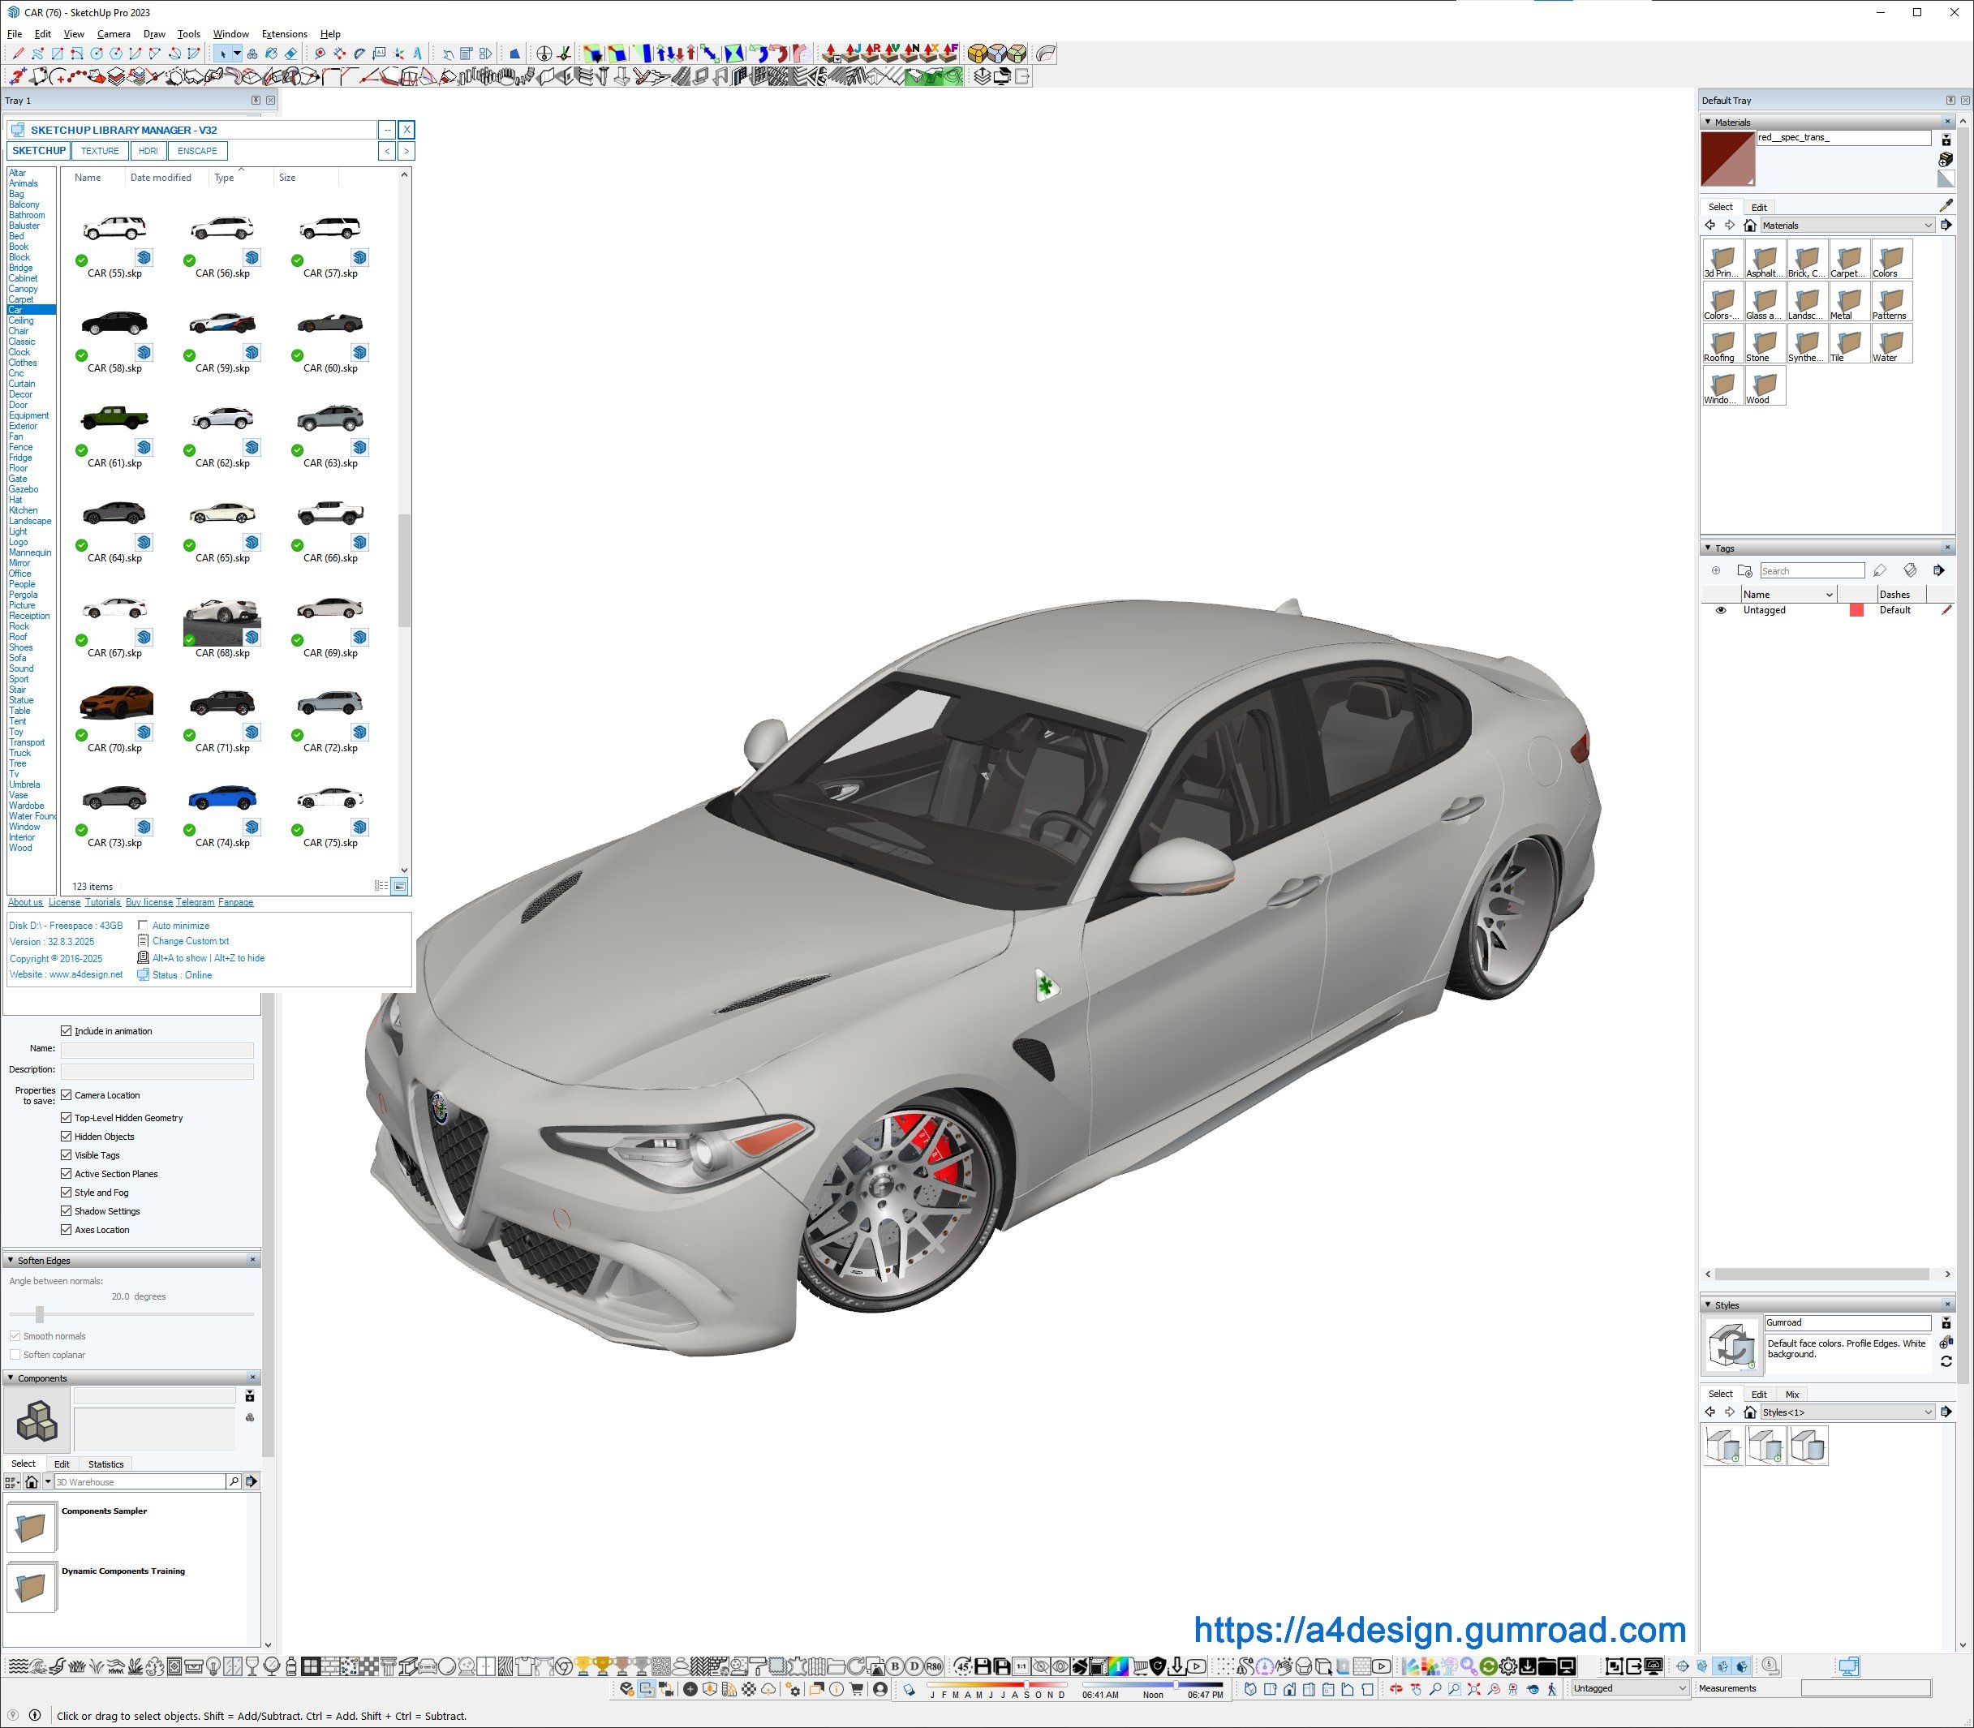The width and height of the screenshot is (1974, 1728).
Task: Click the Create Material icon
Action: coord(1946,159)
